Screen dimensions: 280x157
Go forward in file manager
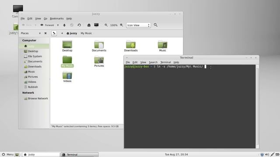(47, 25)
